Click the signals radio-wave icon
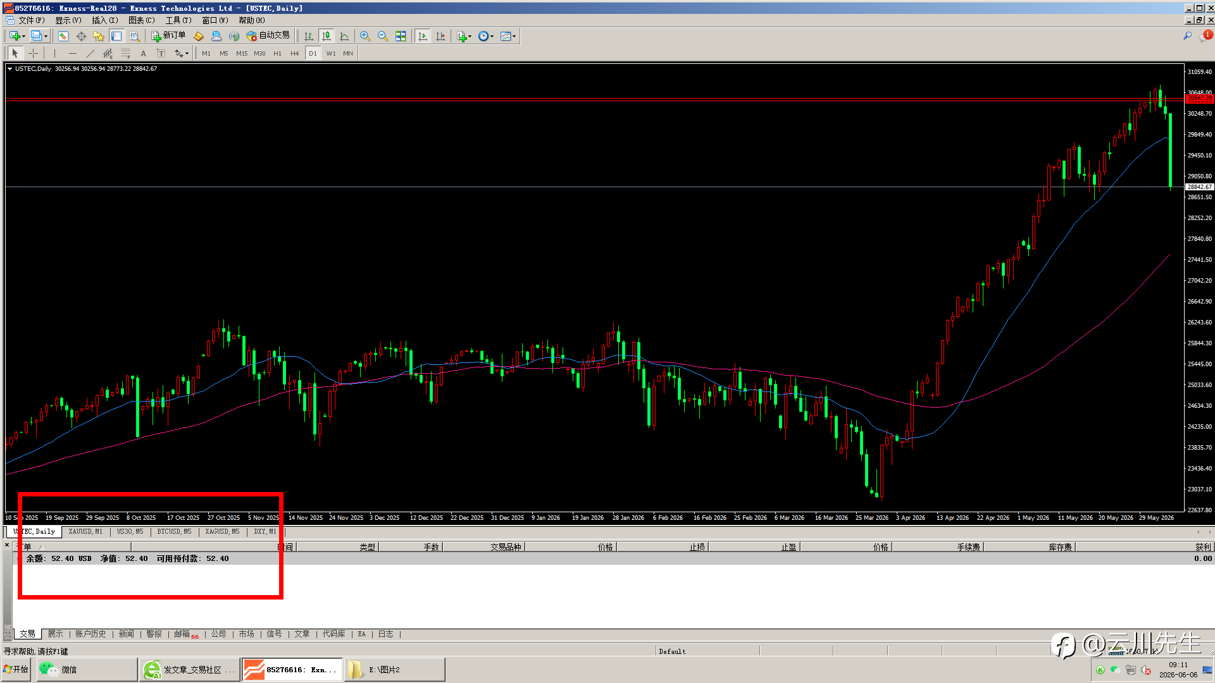Screen dimensions: 1215x683 point(234,36)
